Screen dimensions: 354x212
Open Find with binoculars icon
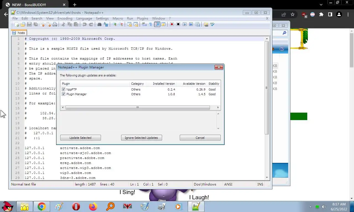point(100,25)
